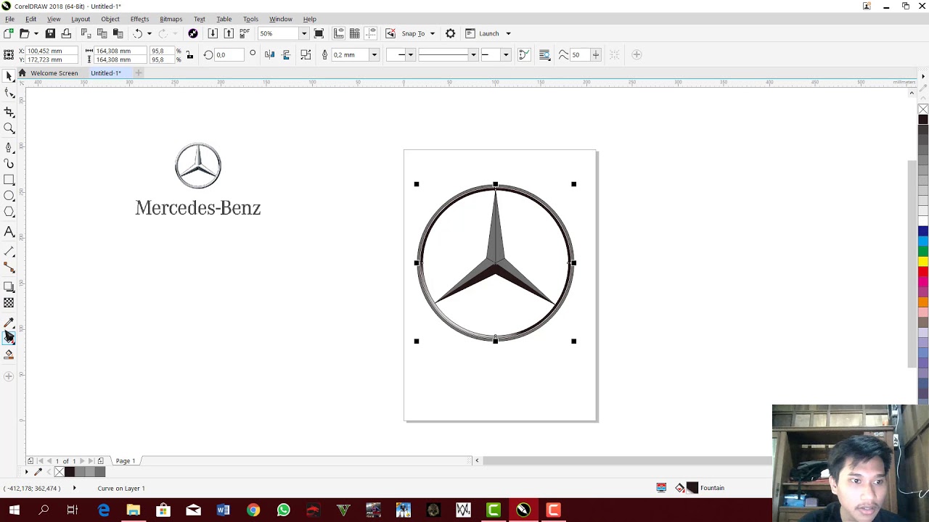
Task: Open the Layout menu
Action: click(x=81, y=19)
